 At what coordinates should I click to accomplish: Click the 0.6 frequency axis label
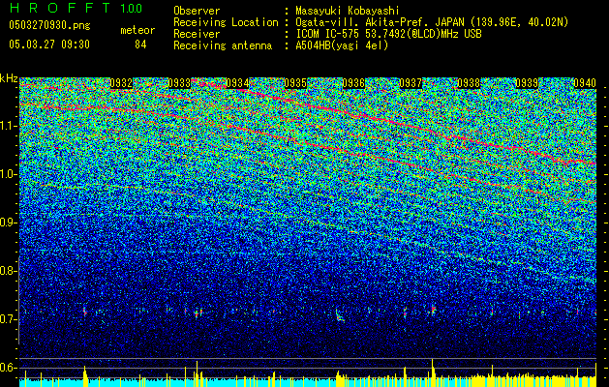pyautogui.click(x=9, y=368)
